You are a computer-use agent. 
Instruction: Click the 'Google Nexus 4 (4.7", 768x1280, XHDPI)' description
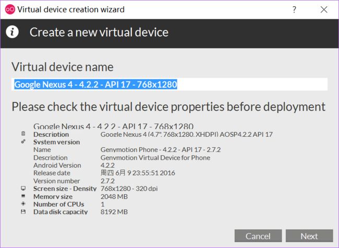[x=187, y=134]
